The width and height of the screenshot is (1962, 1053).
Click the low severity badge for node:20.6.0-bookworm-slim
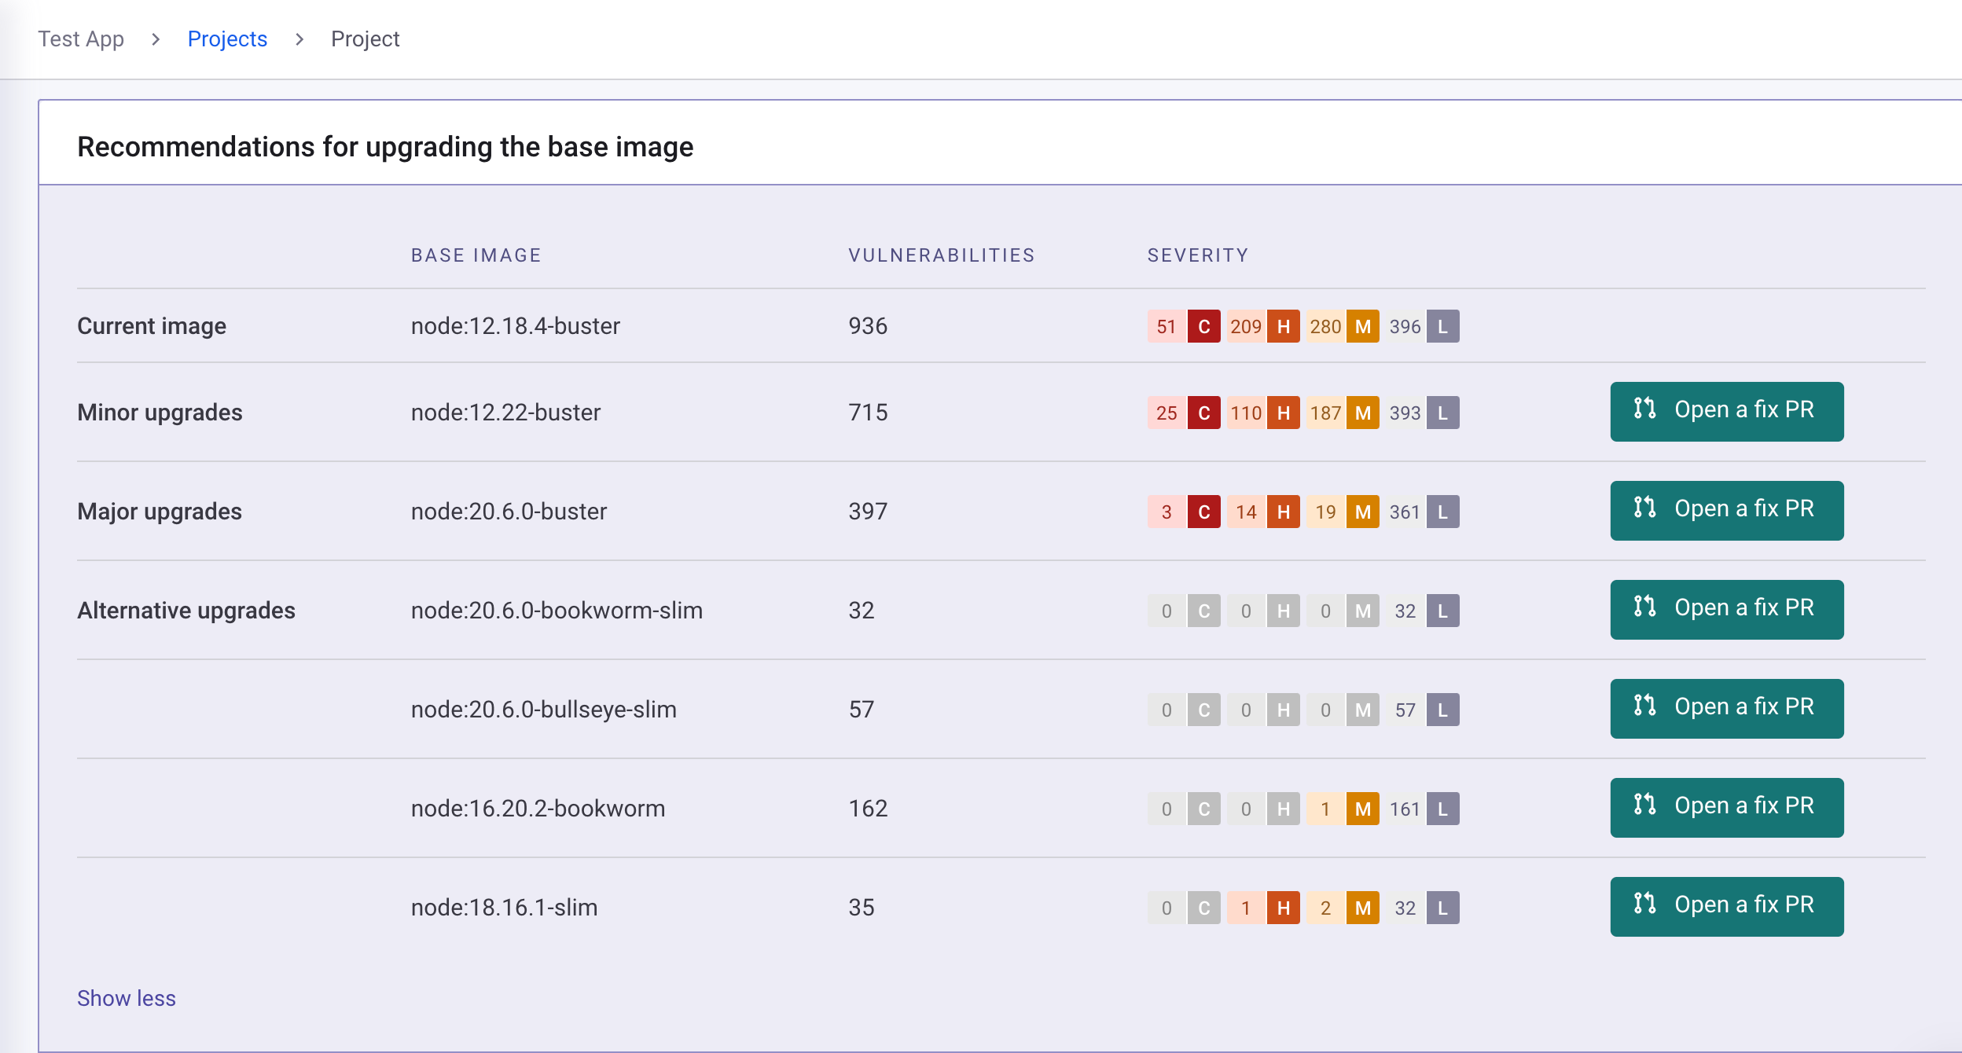coord(1442,611)
